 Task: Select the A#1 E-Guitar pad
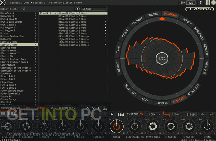[189, 126]
